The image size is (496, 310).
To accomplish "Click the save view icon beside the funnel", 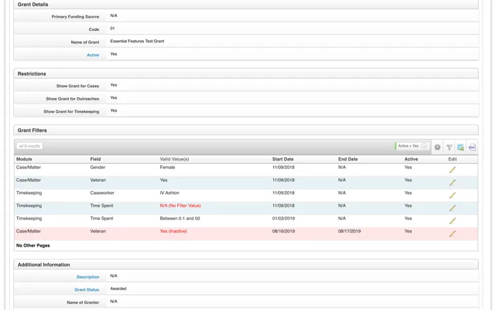I will pos(460,147).
